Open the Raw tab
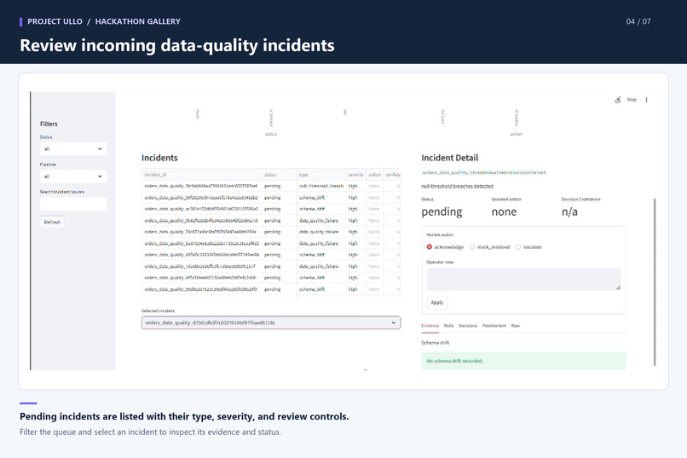This screenshot has height=458, width=687. [x=515, y=326]
